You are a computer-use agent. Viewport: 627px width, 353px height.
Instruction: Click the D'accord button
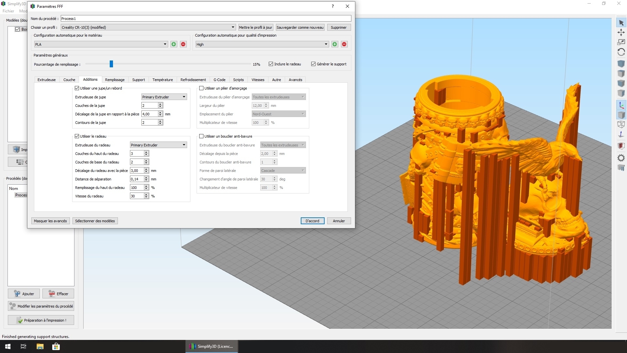(x=312, y=221)
